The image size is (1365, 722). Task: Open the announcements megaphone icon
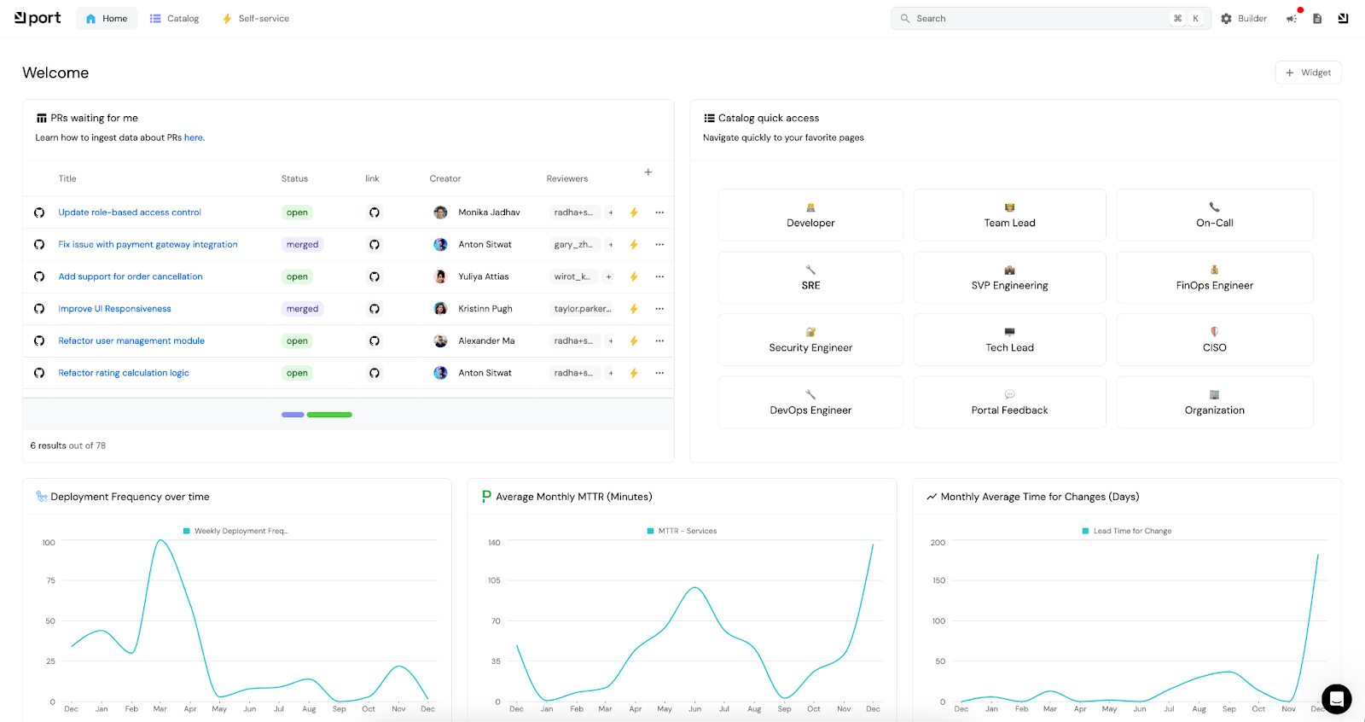coord(1292,19)
